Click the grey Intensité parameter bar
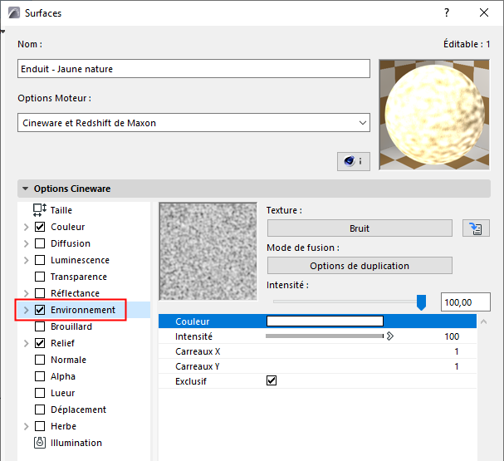This screenshot has width=504, height=461. (x=325, y=336)
